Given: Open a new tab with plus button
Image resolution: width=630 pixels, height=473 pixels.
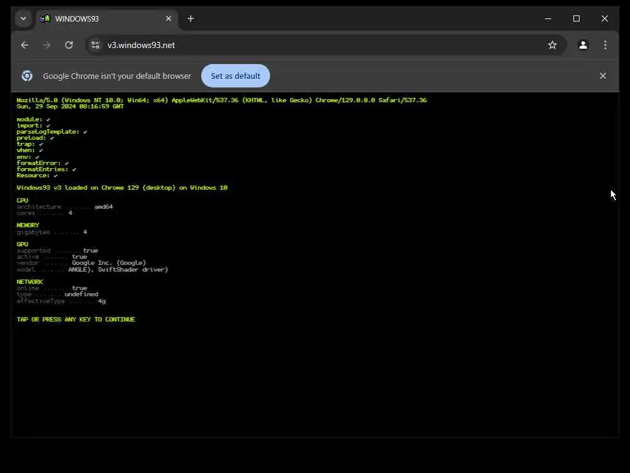Looking at the screenshot, I should coord(191,18).
